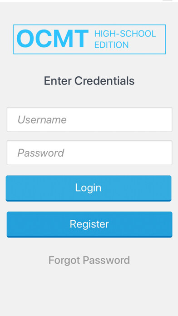Click the word EDITION in the logo
This screenshot has width=178, height=316.
tap(111, 45)
